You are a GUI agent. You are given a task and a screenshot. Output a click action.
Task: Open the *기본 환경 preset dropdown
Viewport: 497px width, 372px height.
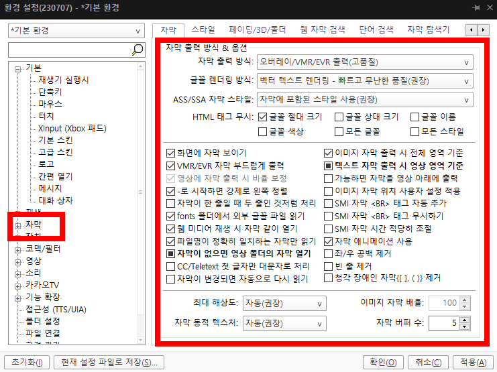coord(76,31)
